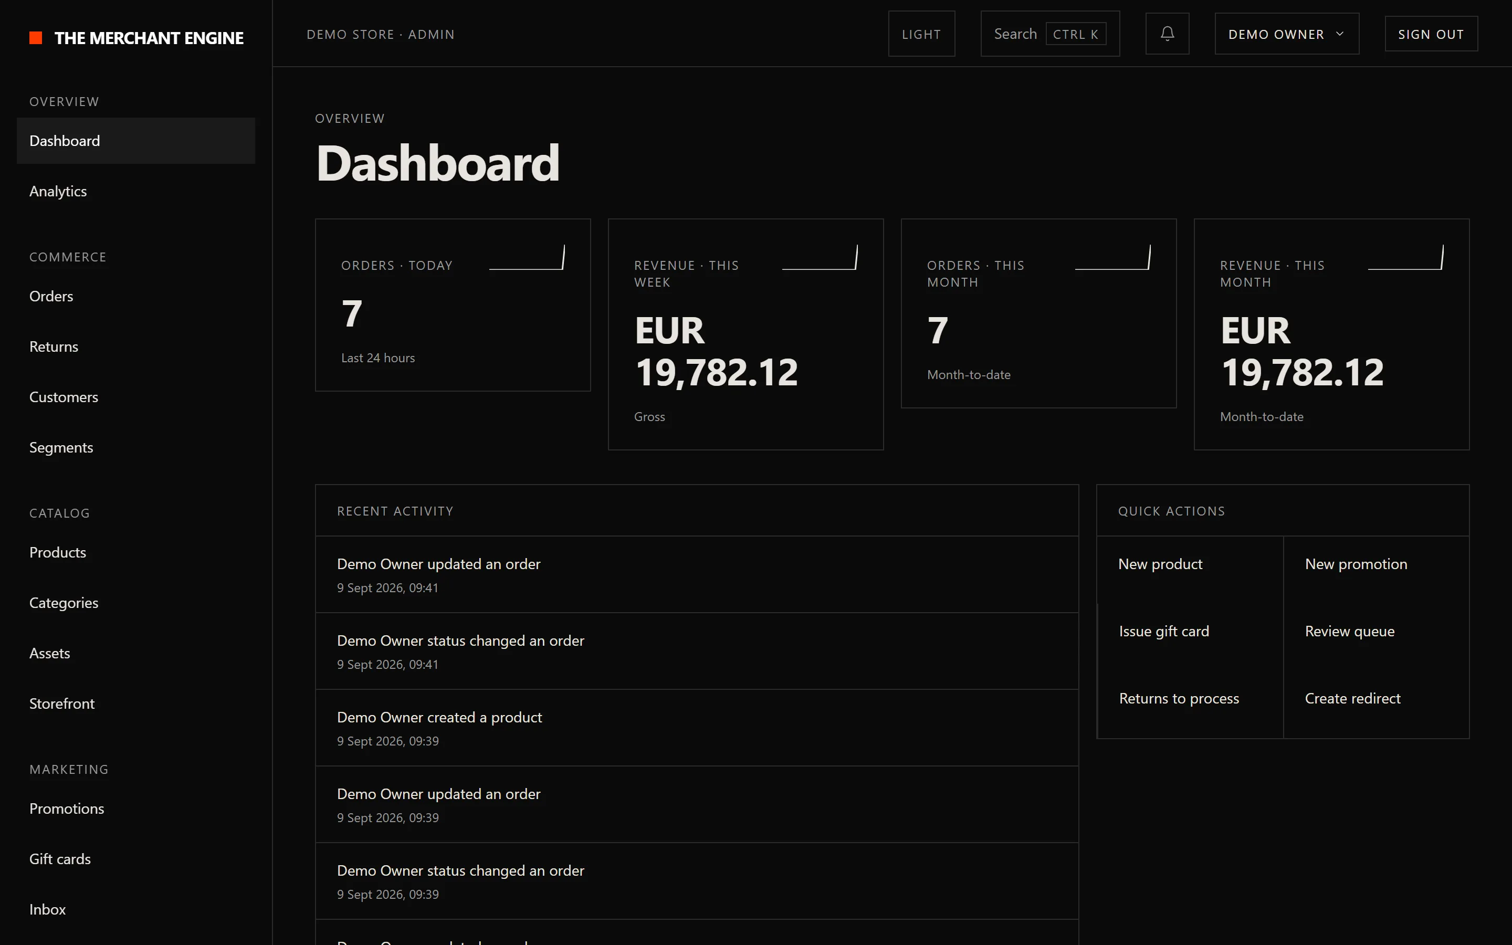
Task: Open the Categories page
Action: (x=135, y=603)
